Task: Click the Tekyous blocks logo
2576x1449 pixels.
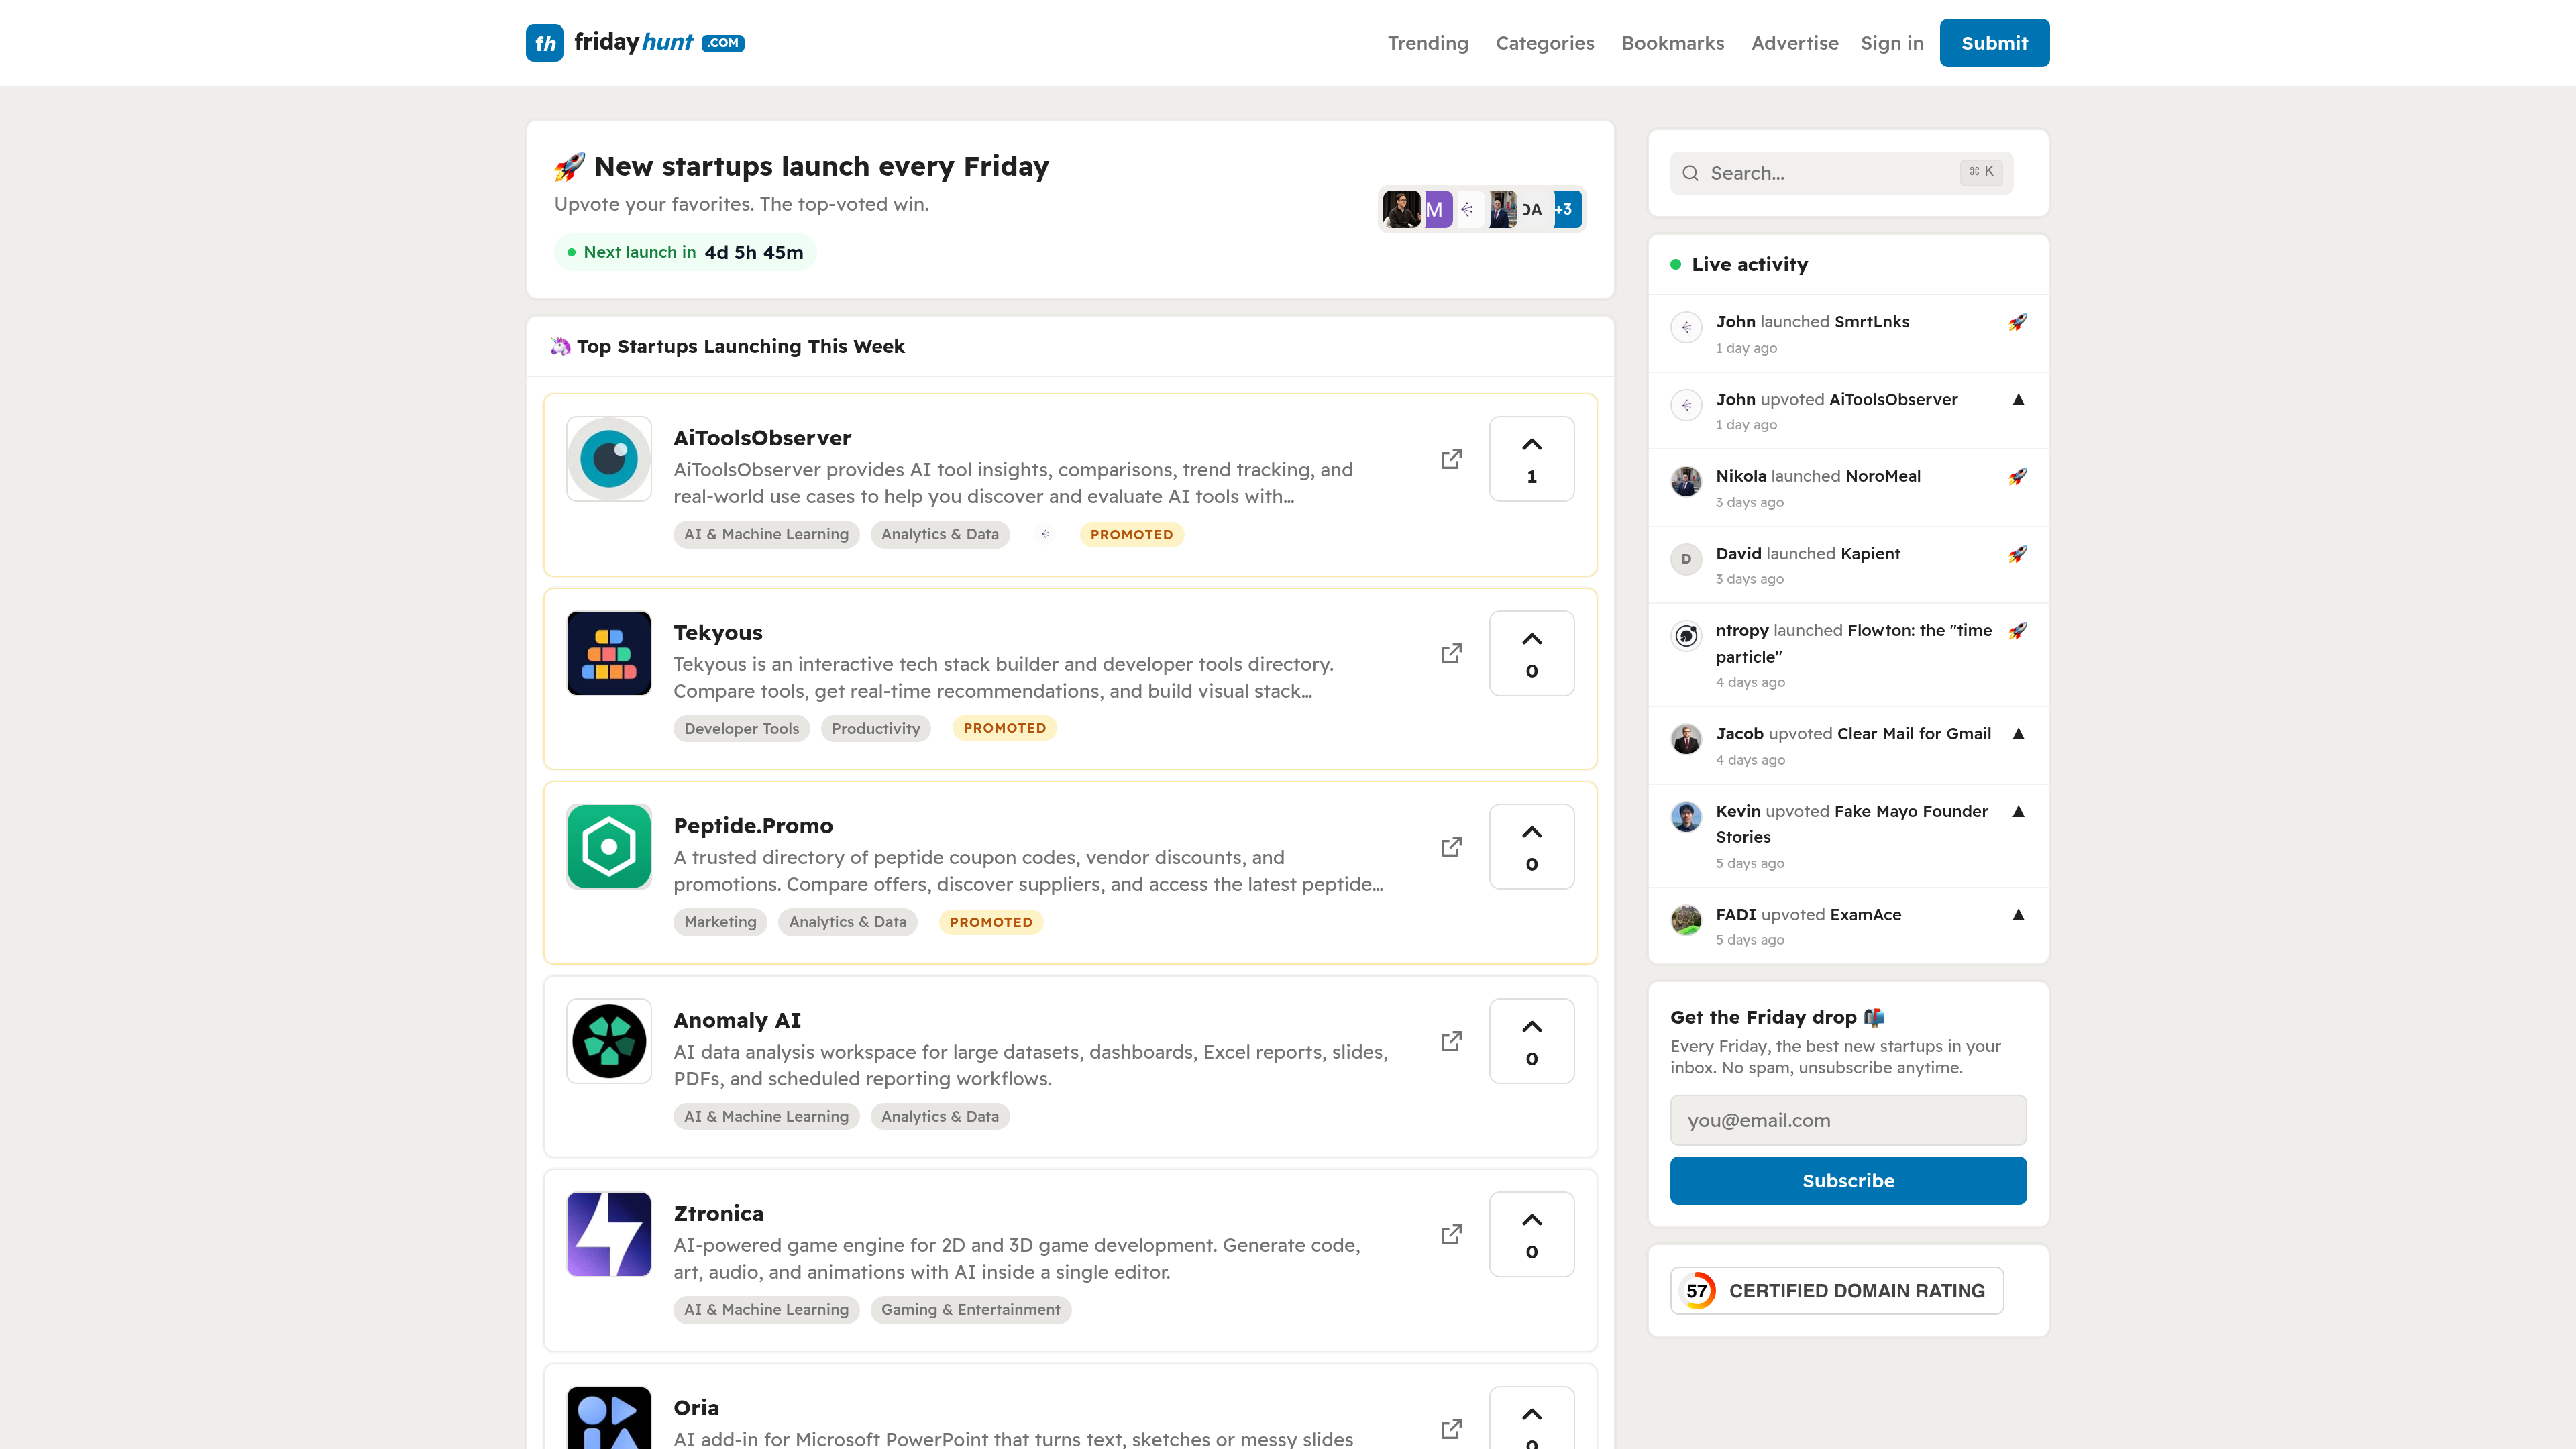Action: tap(609, 653)
